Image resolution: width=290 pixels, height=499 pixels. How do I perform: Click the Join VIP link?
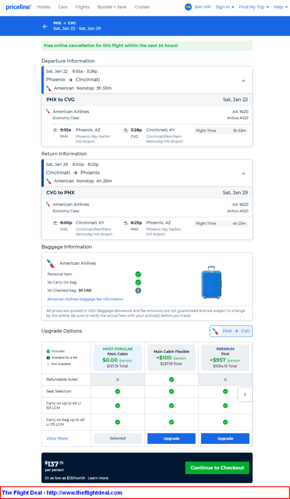(202, 7)
